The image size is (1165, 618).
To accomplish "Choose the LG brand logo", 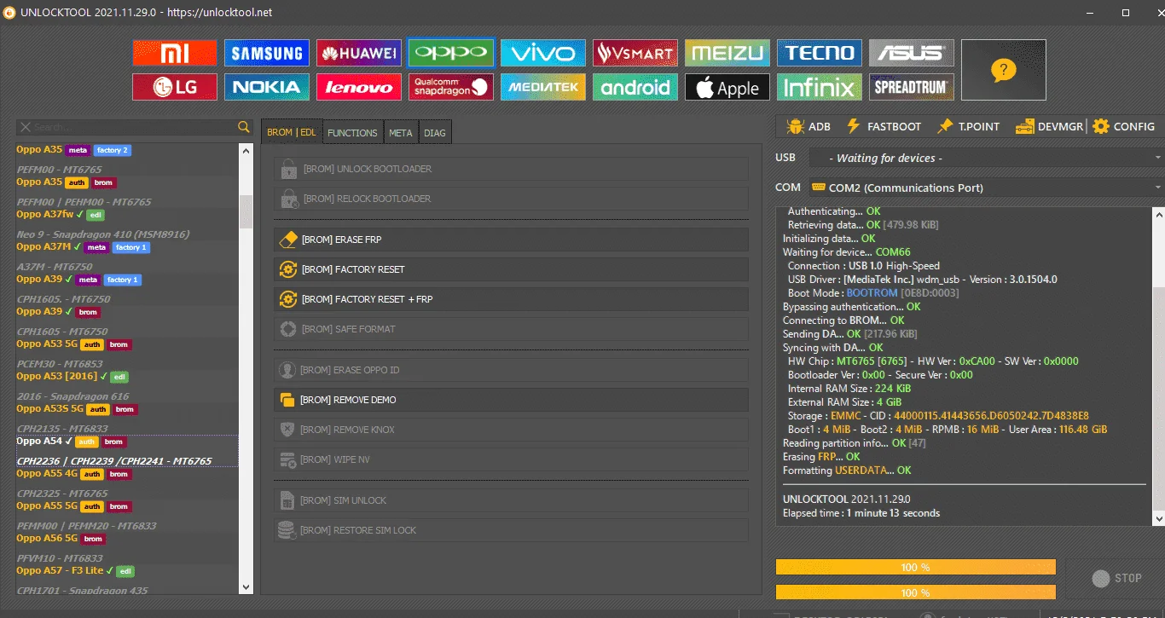I will pyautogui.click(x=175, y=87).
